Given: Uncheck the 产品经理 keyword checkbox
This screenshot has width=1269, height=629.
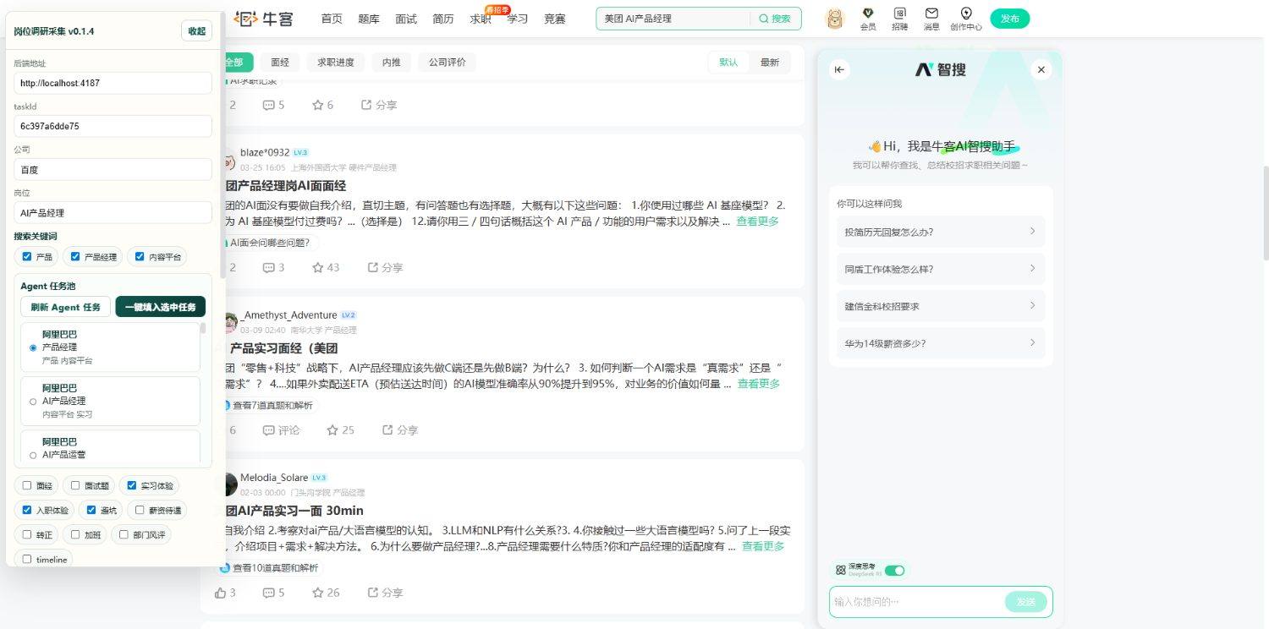Looking at the screenshot, I should pos(75,256).
